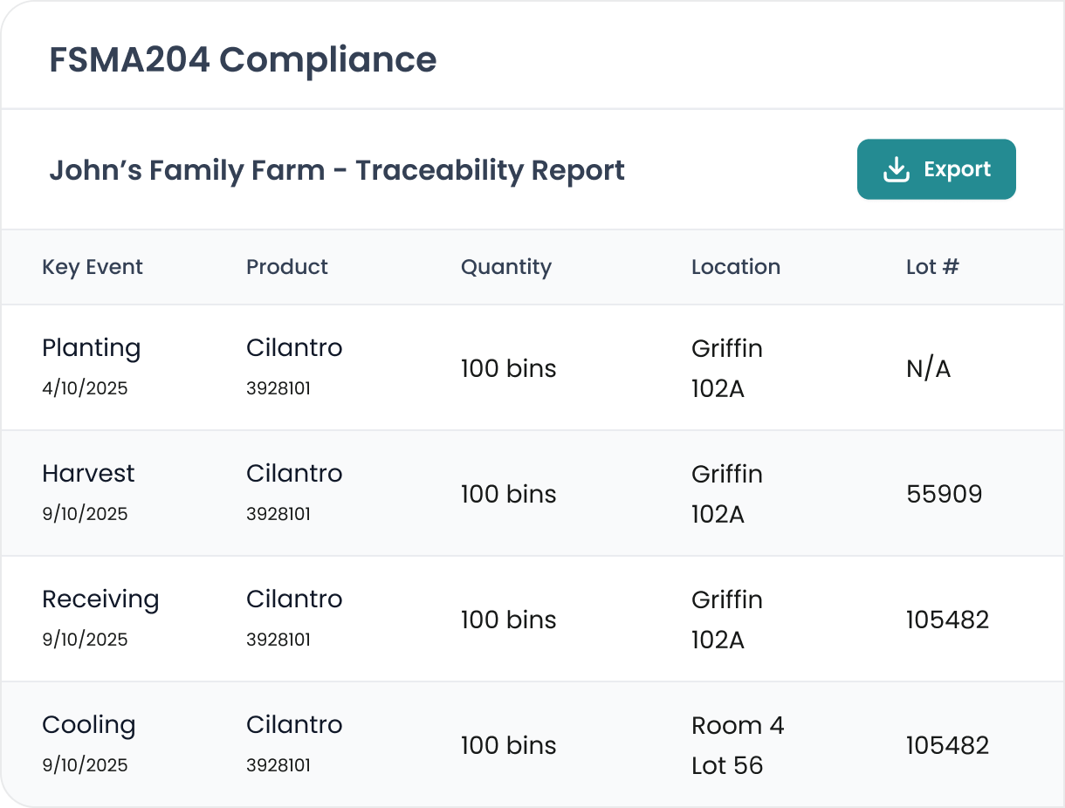Select the Cooling event entry
Screen dimensions: 1065x808
tap(89, 725)
